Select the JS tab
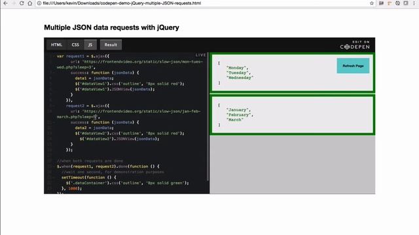 pos(90,45)
